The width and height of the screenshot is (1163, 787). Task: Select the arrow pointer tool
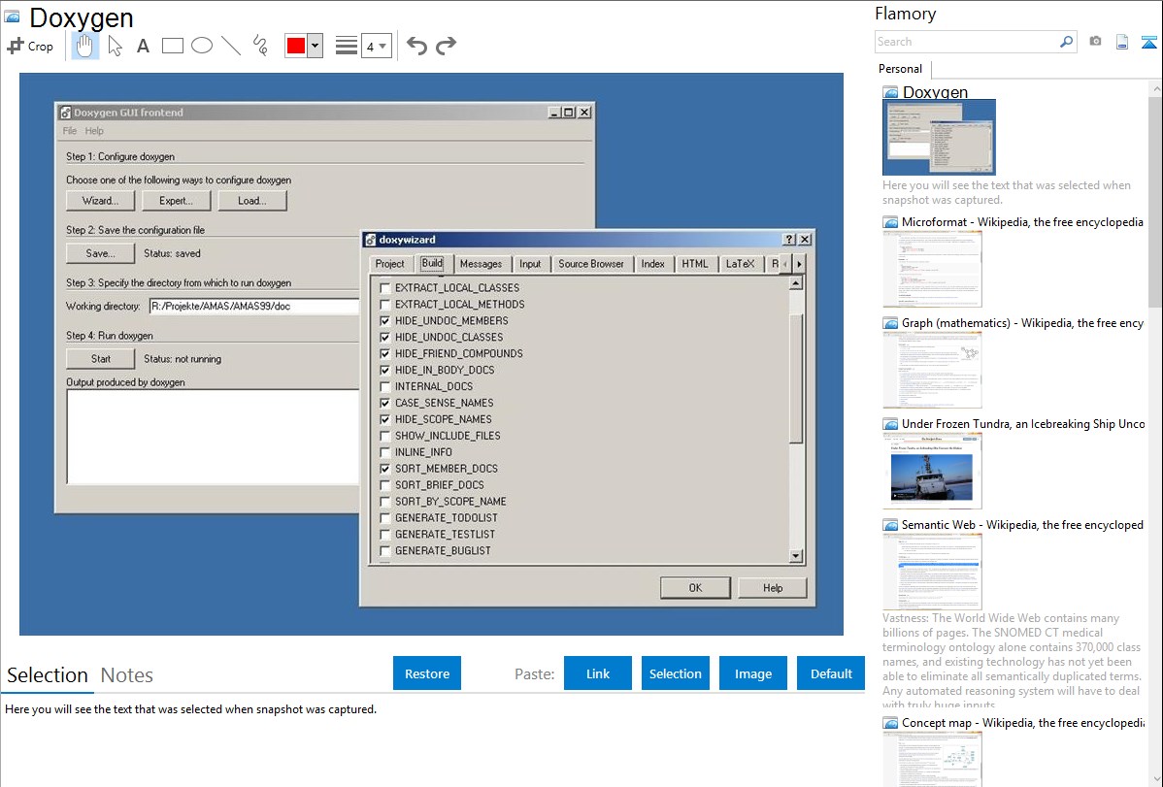[x=115, y=46]
